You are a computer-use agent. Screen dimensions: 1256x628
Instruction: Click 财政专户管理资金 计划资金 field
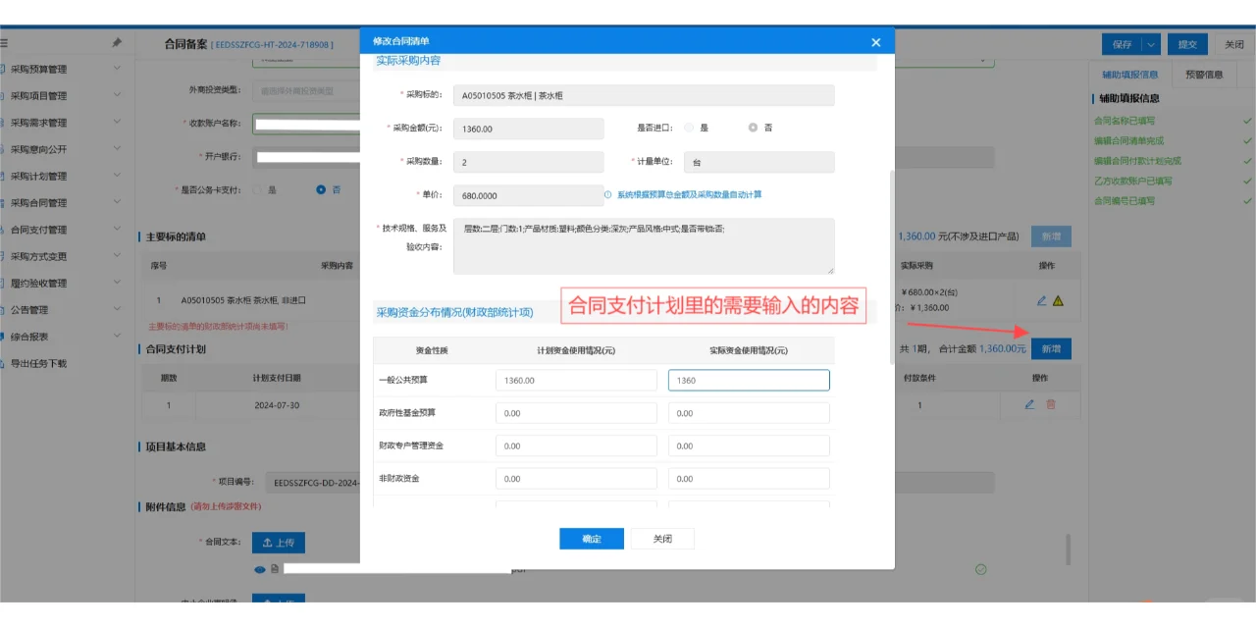coord(576,446)
